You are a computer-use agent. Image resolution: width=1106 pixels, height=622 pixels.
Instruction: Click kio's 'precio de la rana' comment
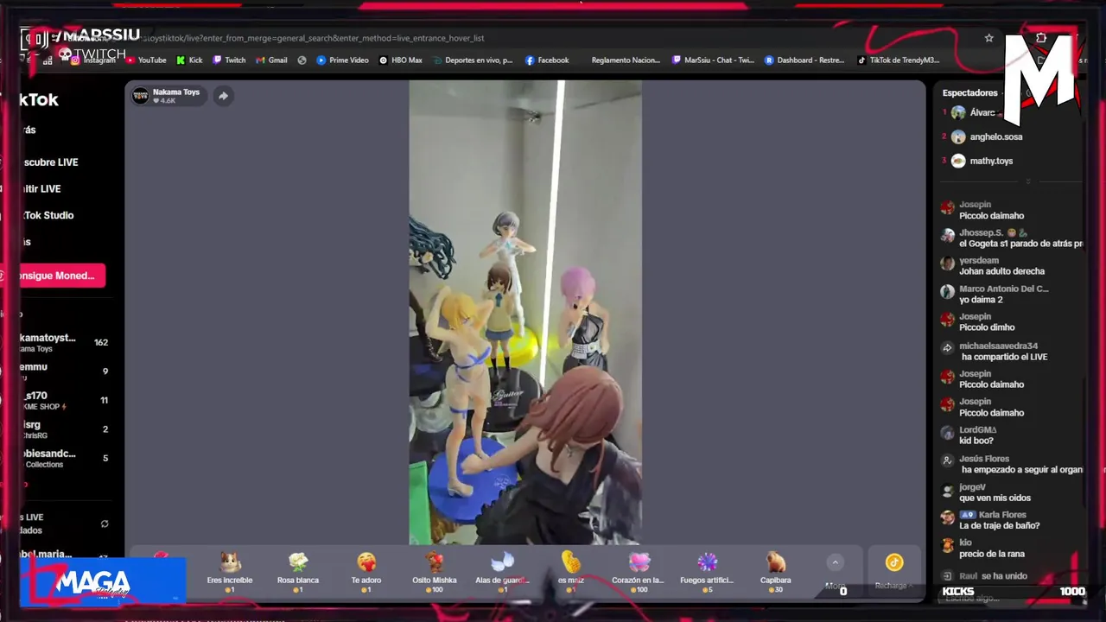point(983,549)
